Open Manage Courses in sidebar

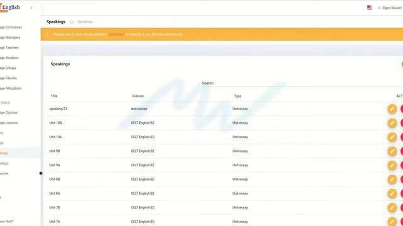(9, 112)
